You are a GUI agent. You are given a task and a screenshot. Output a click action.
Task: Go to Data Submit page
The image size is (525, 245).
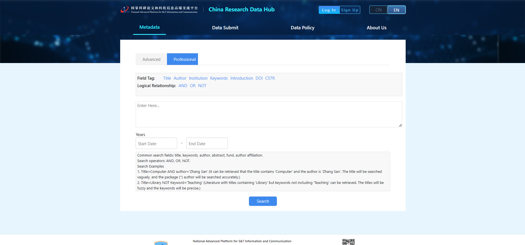click(225, 28)
